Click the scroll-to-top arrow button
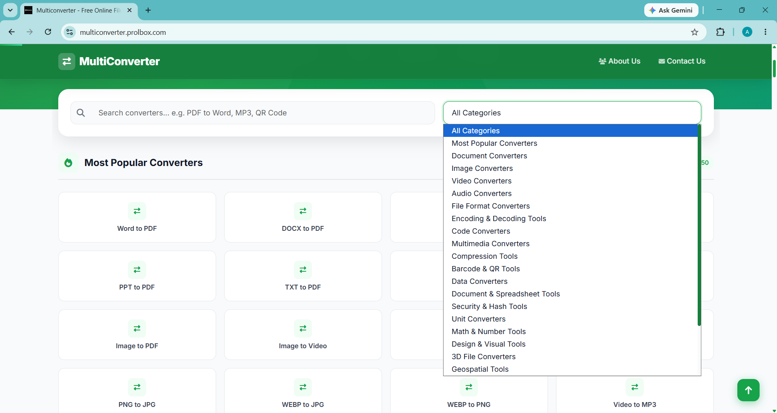Viewport: 777px width, 413px height. point(748,390)
